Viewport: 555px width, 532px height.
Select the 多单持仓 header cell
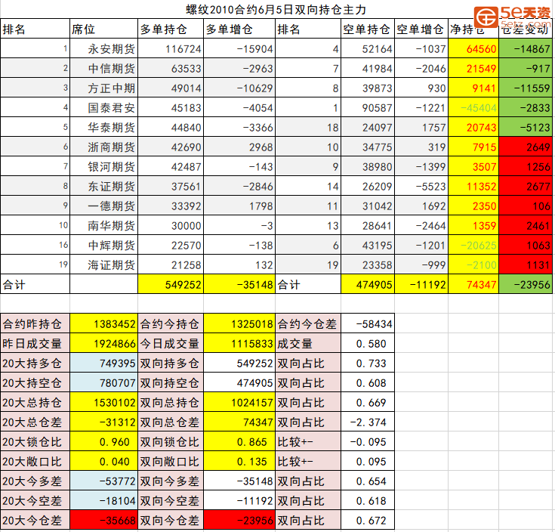171,29
